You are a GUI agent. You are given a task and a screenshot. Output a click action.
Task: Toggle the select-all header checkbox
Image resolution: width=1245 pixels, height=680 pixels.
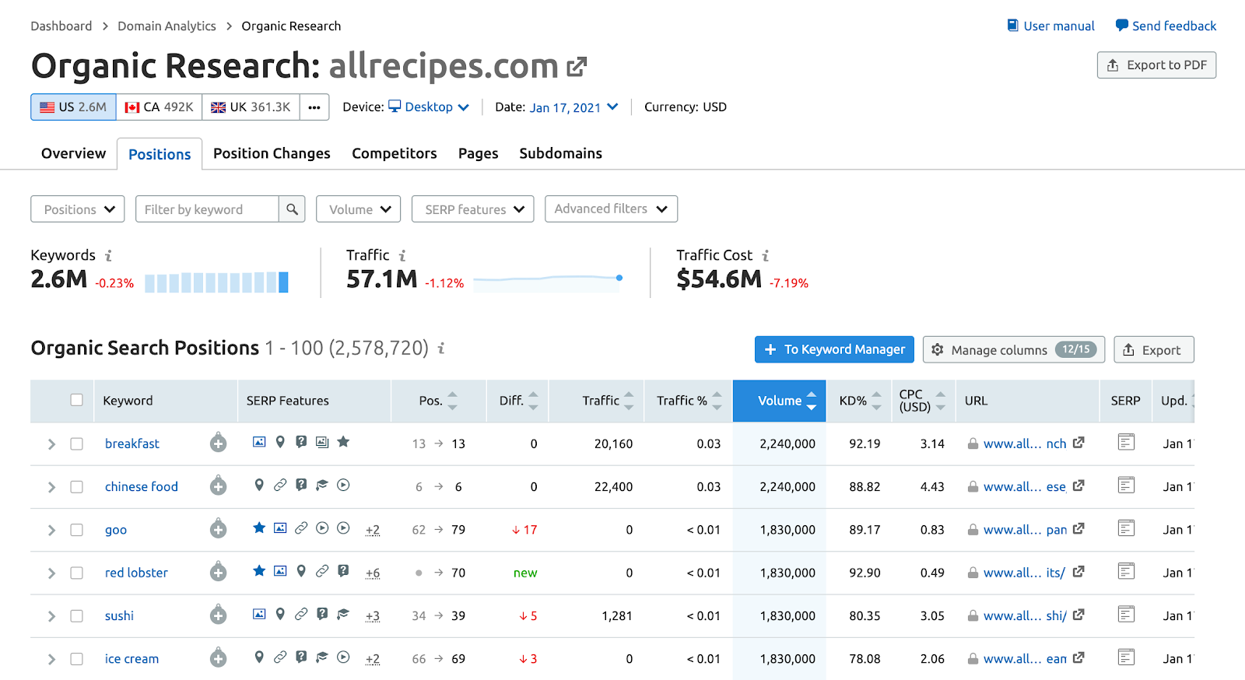(x=76, y=400)
